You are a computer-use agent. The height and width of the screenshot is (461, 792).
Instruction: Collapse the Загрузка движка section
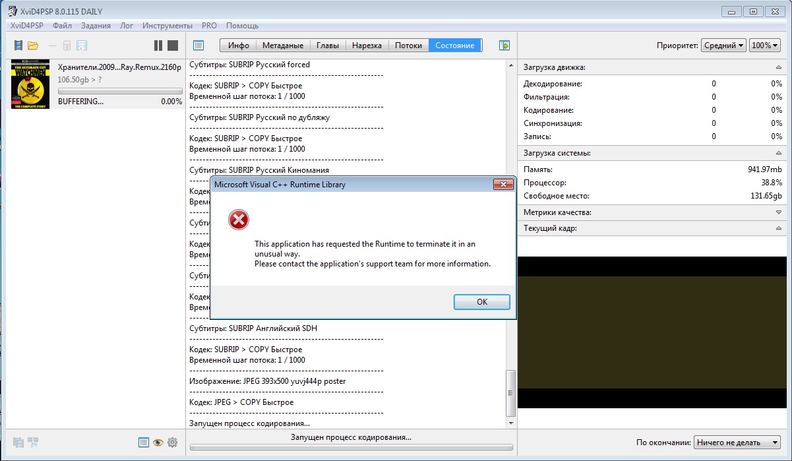779,67
